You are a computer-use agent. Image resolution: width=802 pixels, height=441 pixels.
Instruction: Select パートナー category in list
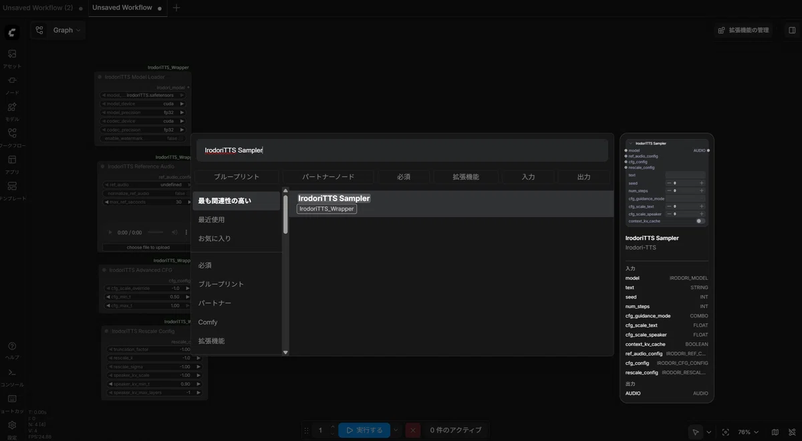[236, 303]
